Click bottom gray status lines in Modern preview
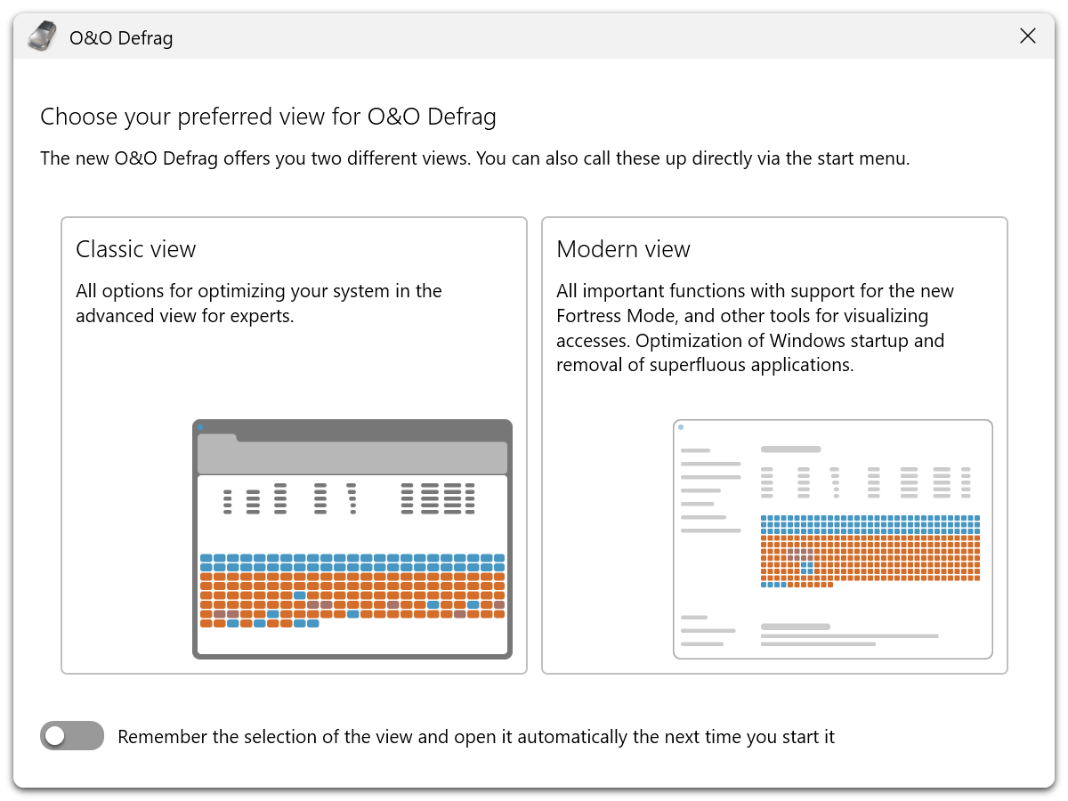1068x801 pixels. (x=849, y=635)
